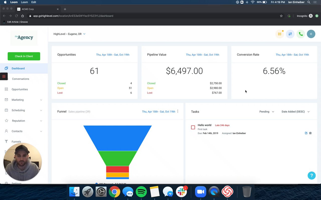Open the yellow task list icon
321x200 pixels.
(x=280, y=34)
